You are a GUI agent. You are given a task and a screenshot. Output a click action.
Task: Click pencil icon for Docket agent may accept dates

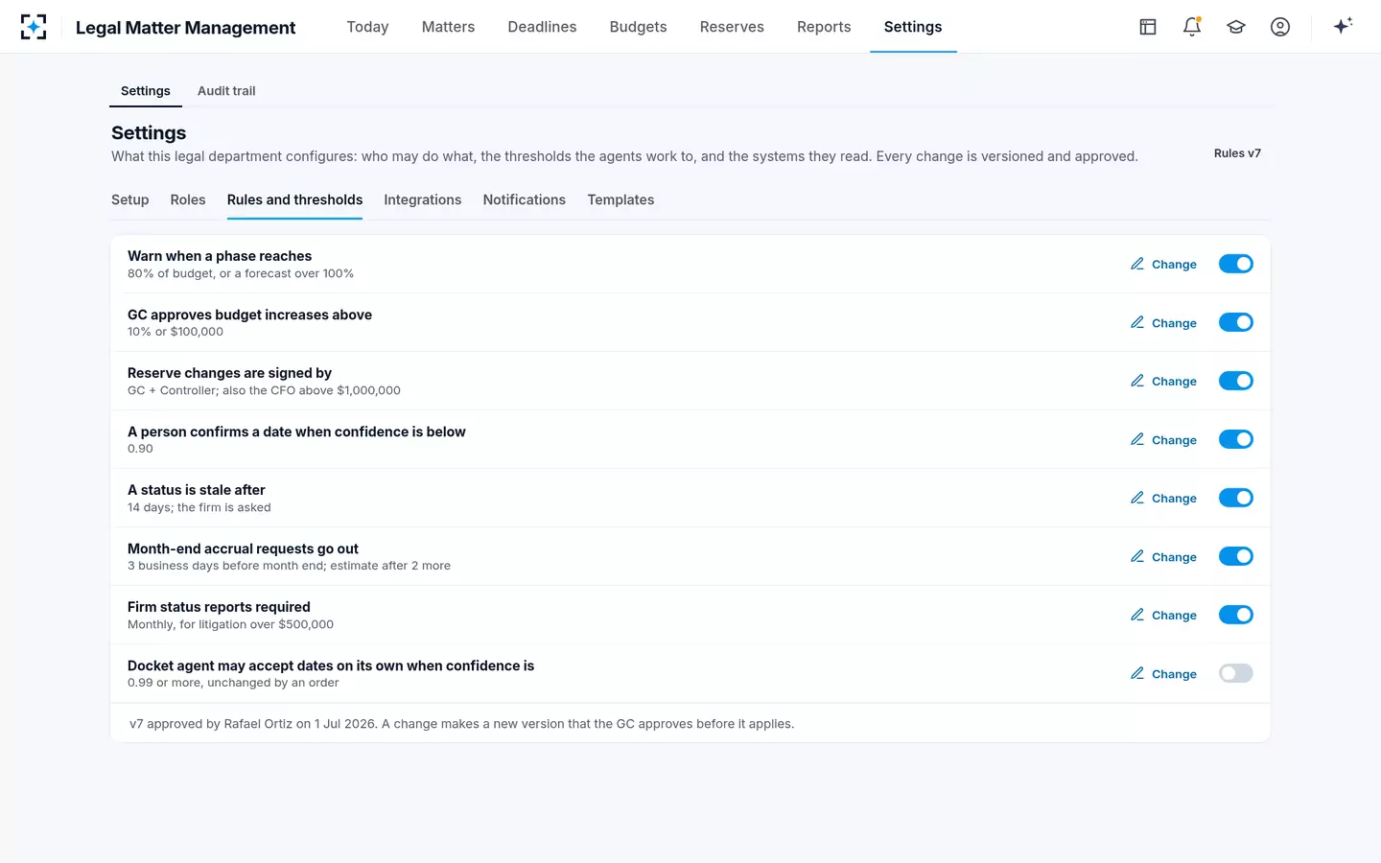click(x=1137, y=673)
